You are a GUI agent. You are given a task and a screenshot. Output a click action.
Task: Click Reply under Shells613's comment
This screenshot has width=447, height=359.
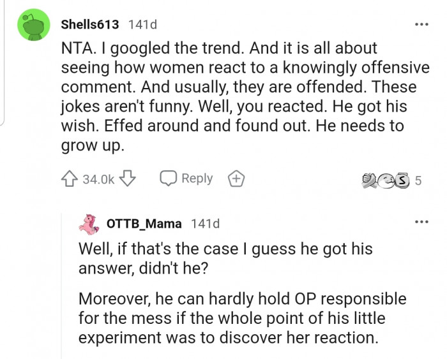tap(188, 179)
